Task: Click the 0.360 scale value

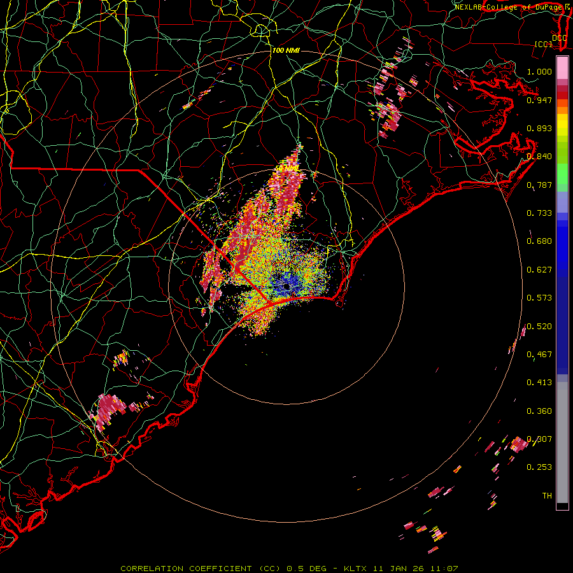Action: coord(539,411)
